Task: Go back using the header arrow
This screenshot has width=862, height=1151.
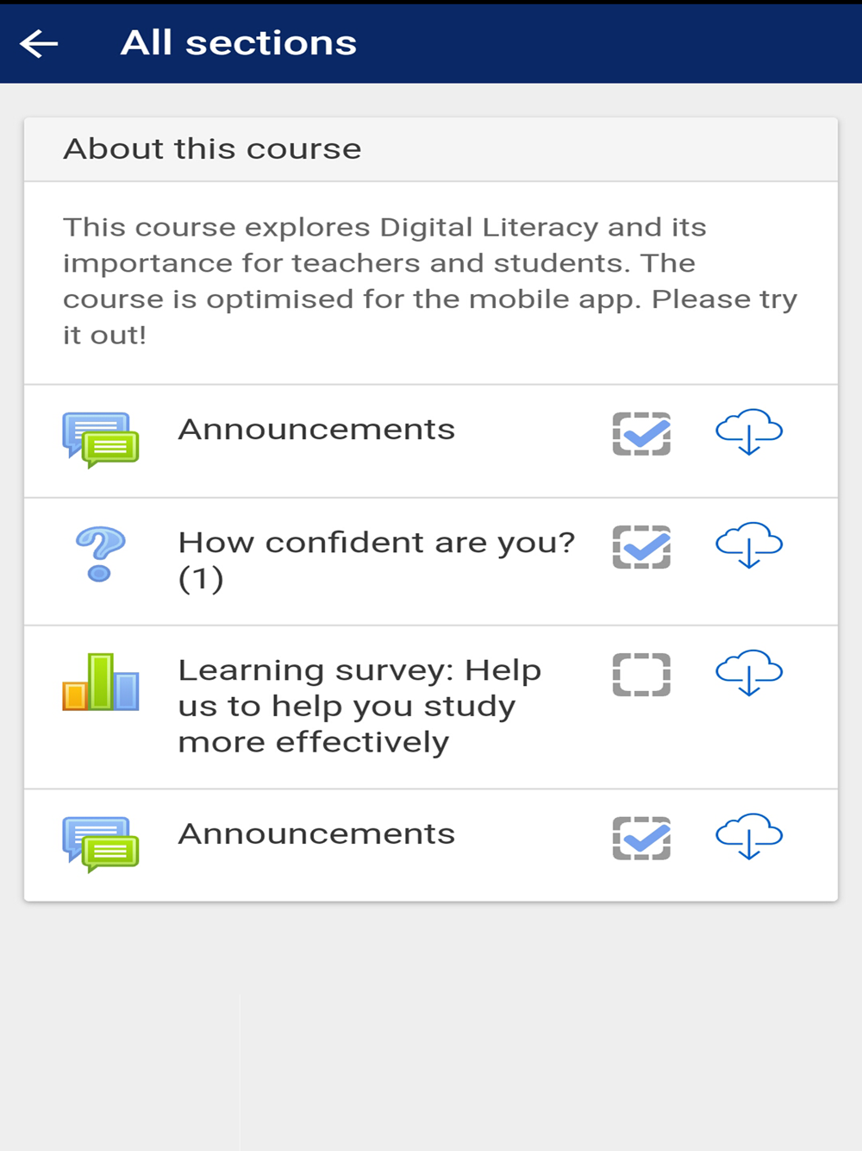Action: 39,43
